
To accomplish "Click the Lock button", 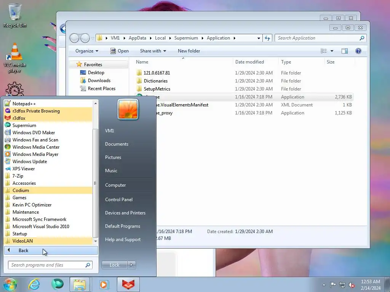I will point(114,265).
